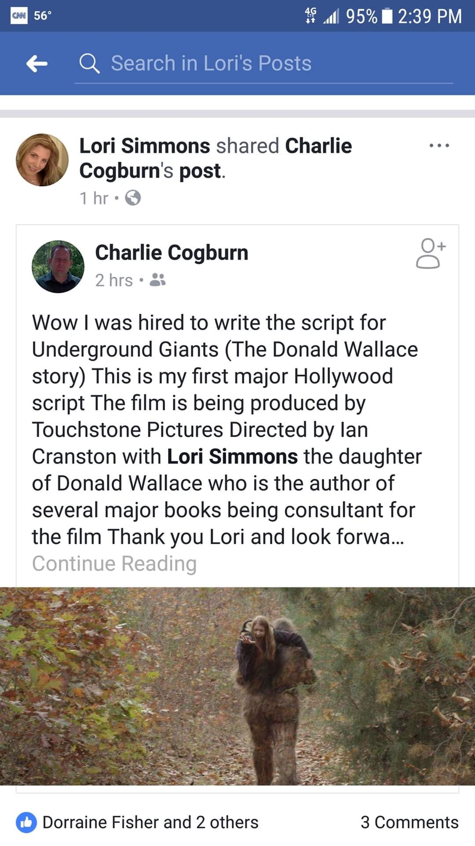Viewport: 475px width, 846px height.
Task: Tap the battery status icon
Action: click(x=387, y=16)
